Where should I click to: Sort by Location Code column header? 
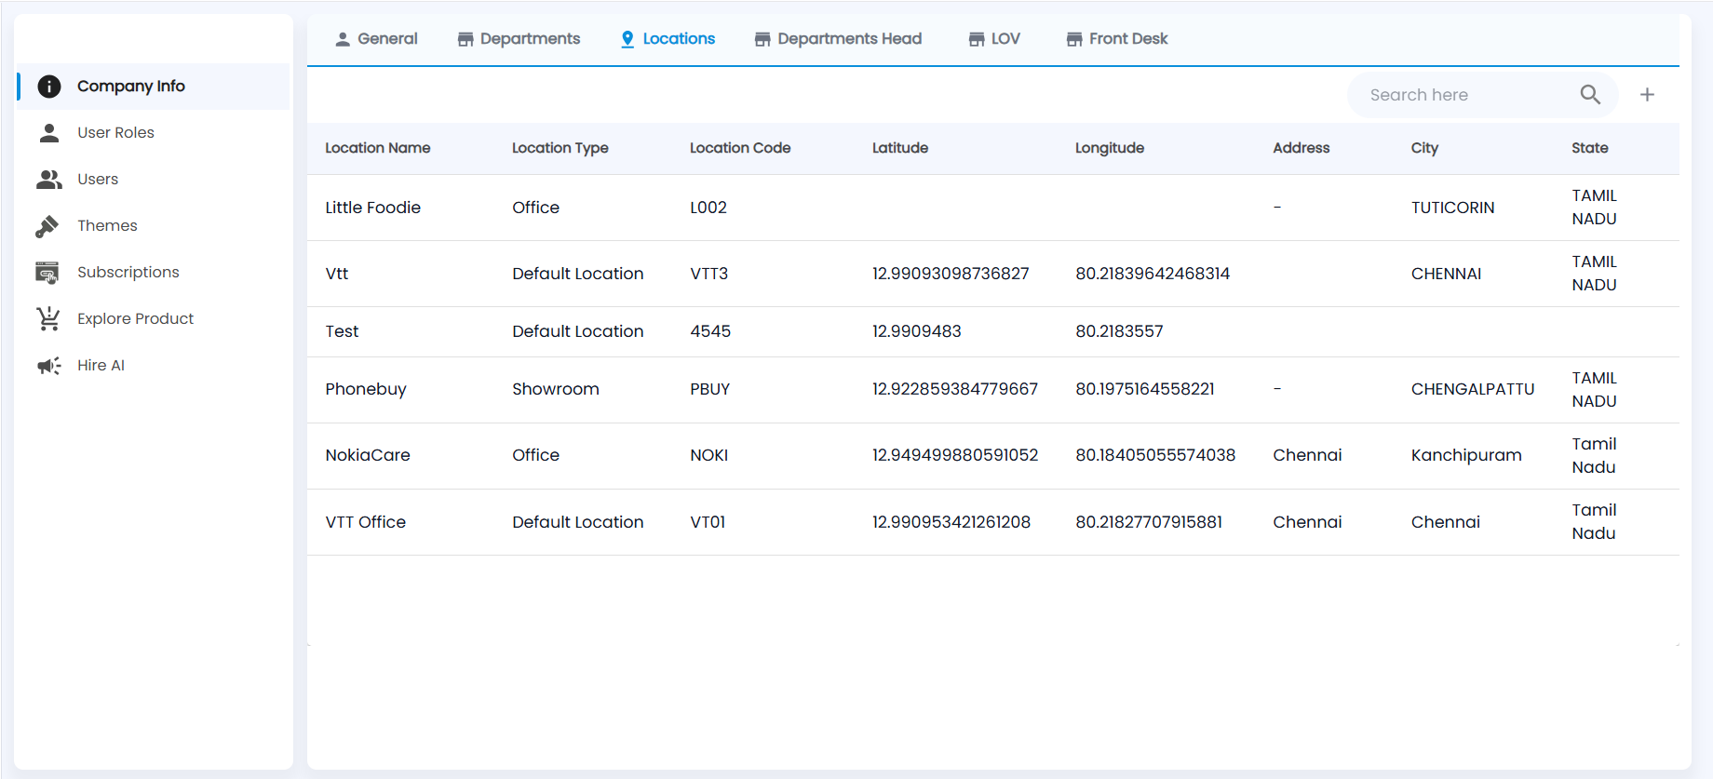pyautogui.click(x=740, y=148)
